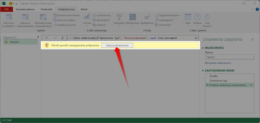Delete the Dodano kolumnę niestandardową step
Screen dimensions: 260x123
pos(207,85)
